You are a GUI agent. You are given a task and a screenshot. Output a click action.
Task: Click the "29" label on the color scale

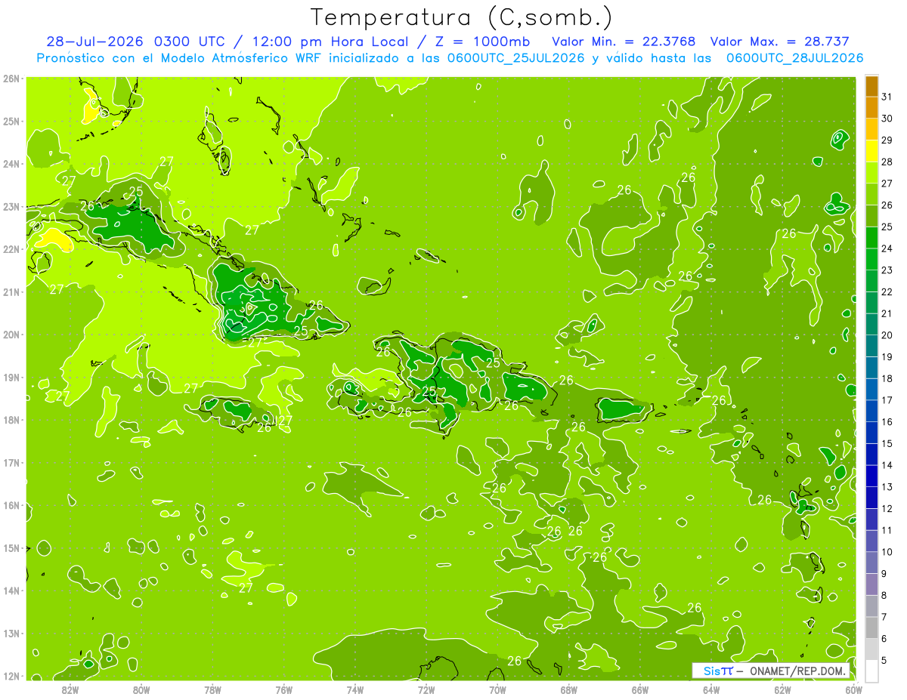click(887, 140)
